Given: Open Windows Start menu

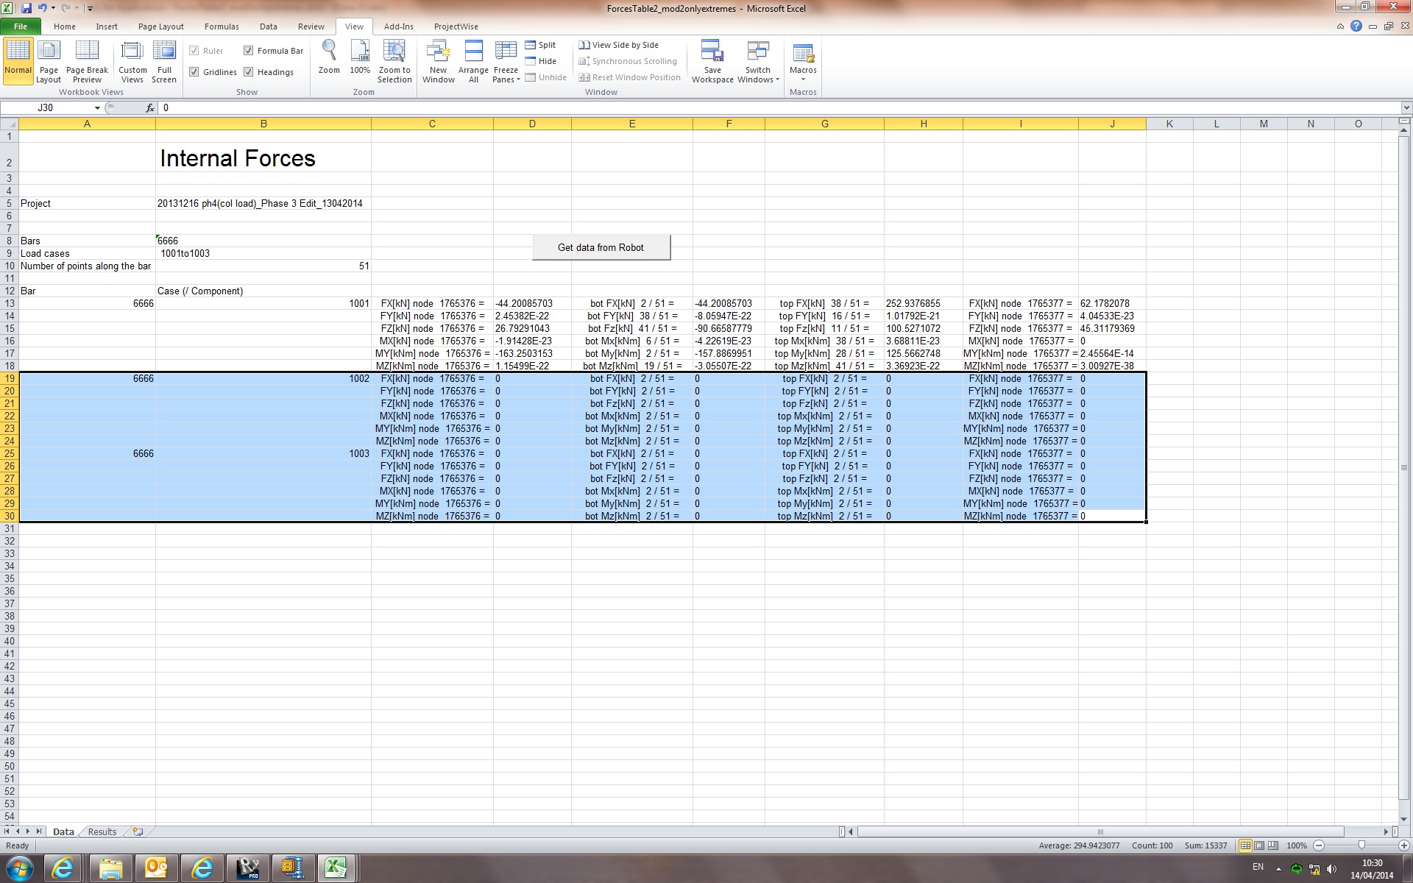Looking at the screenshot, I should tap(20, 868).
